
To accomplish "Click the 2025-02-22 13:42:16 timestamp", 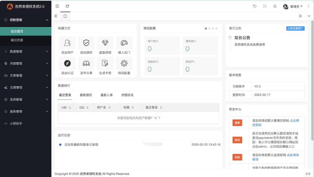I will tap(206, 145).
